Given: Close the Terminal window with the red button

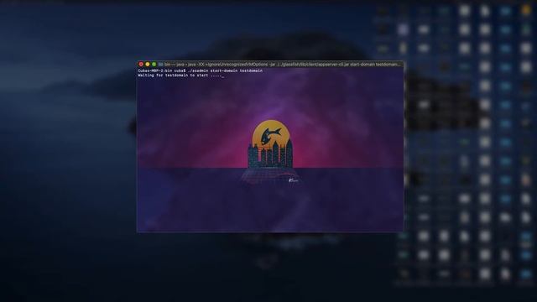Looking at the screenshot, I should [x=141, y=65].
